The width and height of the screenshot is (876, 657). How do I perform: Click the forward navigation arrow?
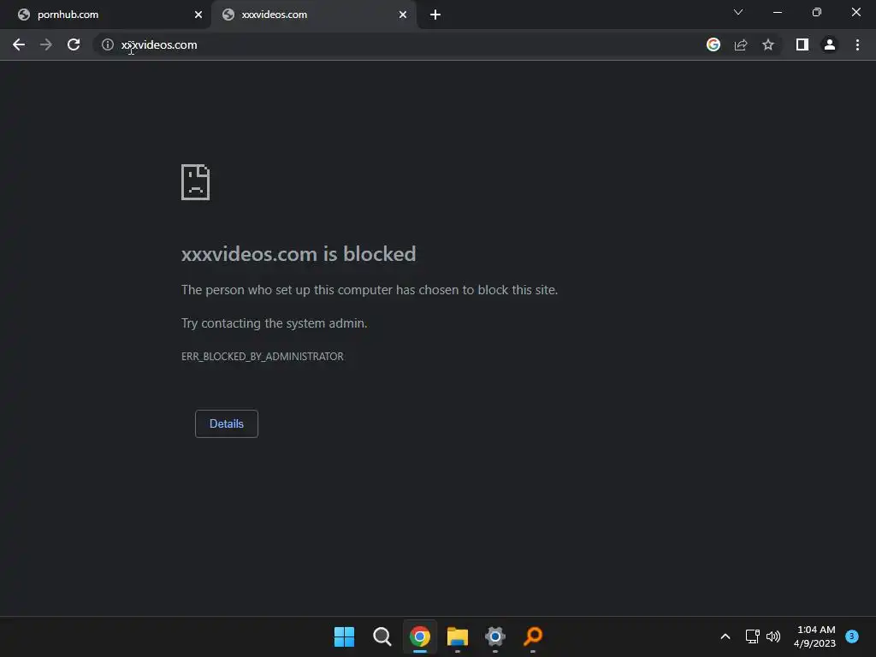pos(46,44)
